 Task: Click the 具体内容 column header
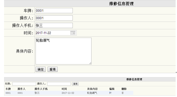point(93,89)
